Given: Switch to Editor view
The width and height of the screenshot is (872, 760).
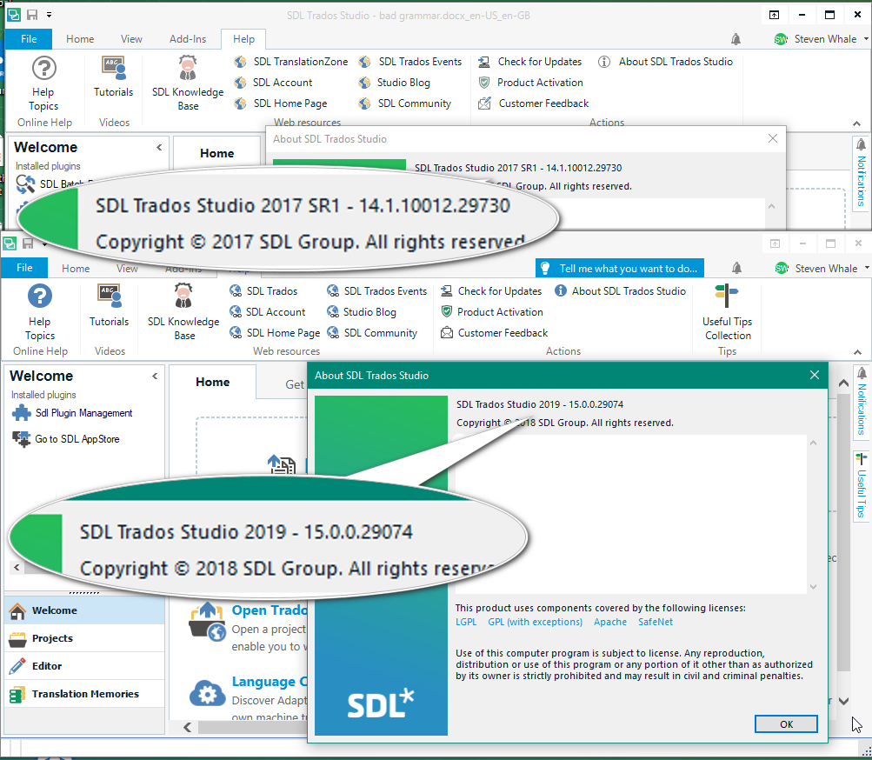Looking at the screenshot, I should (x=84, y=666).
